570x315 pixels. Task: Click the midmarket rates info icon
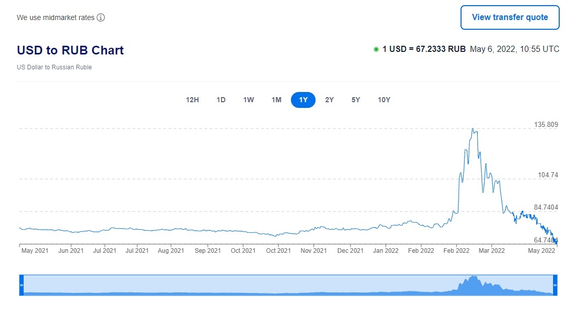[x=101, y=17]
